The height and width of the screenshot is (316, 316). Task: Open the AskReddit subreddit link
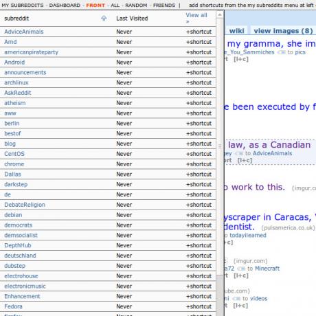pos(18,93)
